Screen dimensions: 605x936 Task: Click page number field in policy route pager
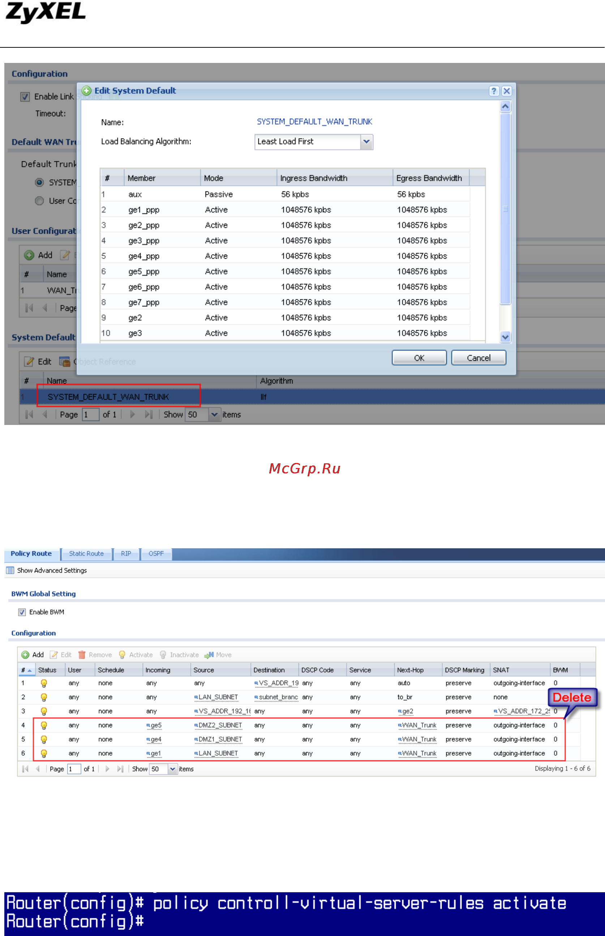[x=74, y=769]
